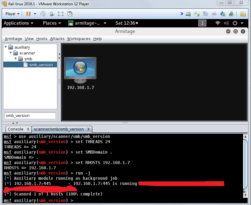The height and width of the screenshot is (205, 251).
Task: Click the smb_version module file icon
Action: [x=26, y=65]
